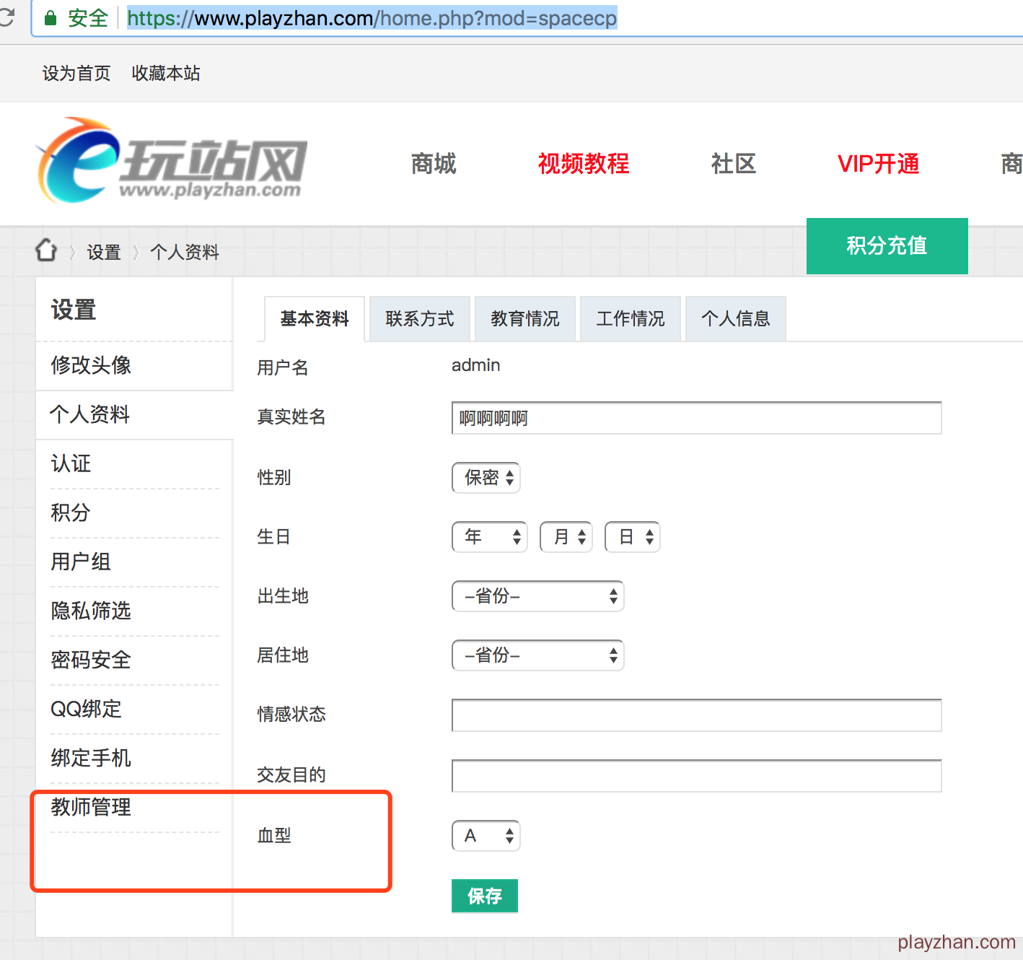The width and height of the screenshot is (1023, 960).
Task: Open the 工作情况 tab
Action: tap(631, 318)
